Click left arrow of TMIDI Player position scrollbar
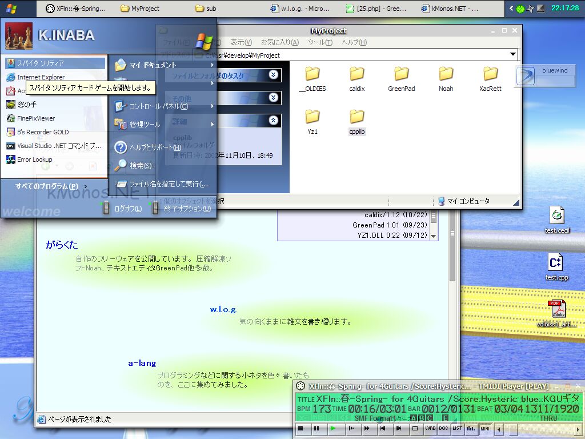 pos(499,429)
